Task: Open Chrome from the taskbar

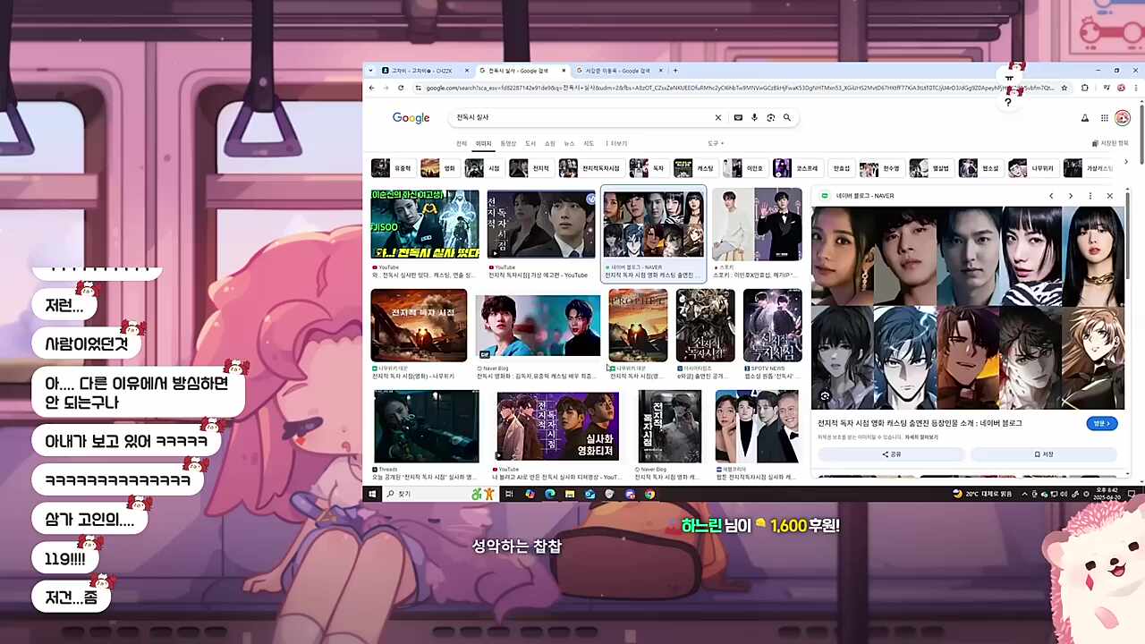Action: [649, 494]
